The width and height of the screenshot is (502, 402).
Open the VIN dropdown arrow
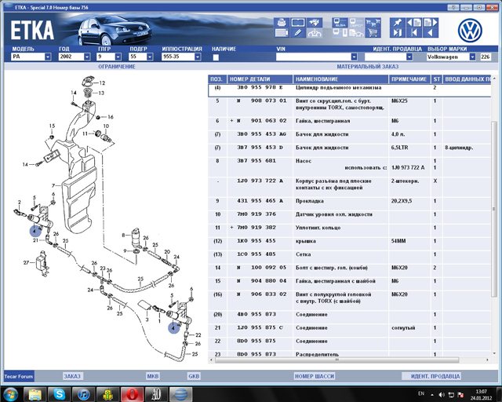coord(354,57)
